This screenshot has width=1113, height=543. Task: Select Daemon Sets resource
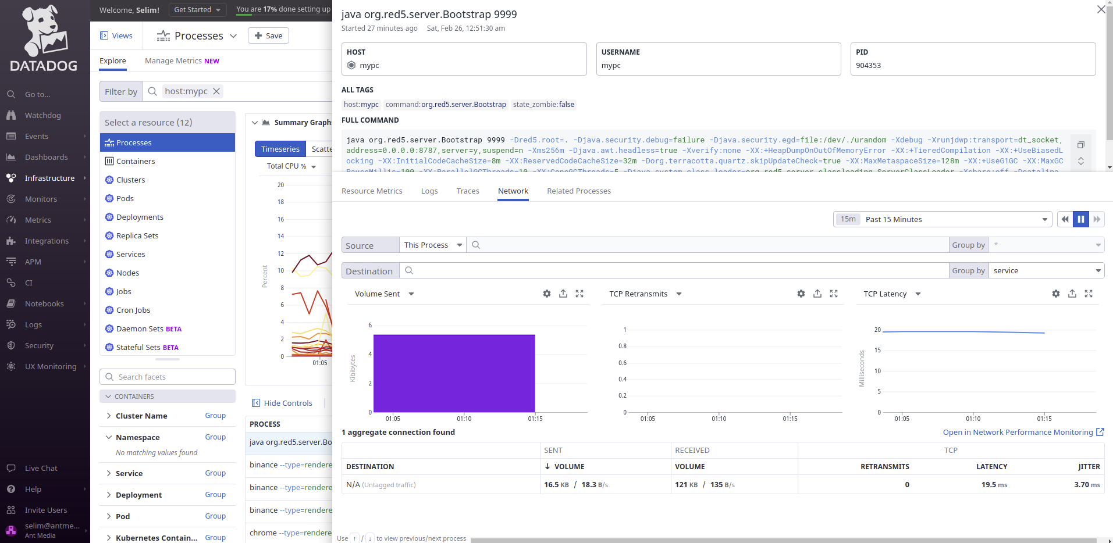(x=168, y=328)
